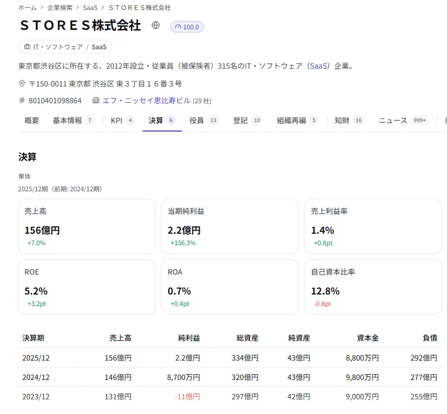Open the company website globe icon

pos(155,25)
